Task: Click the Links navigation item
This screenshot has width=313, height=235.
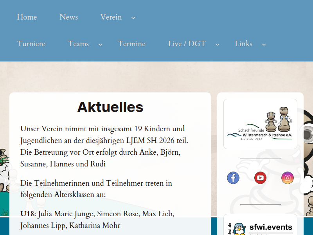Action: 243,44
